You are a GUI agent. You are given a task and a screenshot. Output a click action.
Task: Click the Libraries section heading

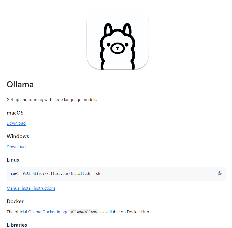[x=17, y=225]
